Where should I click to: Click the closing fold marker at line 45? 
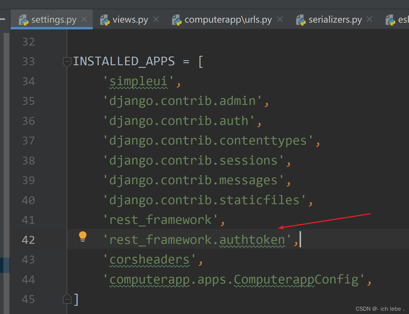[x=67, y=298]
